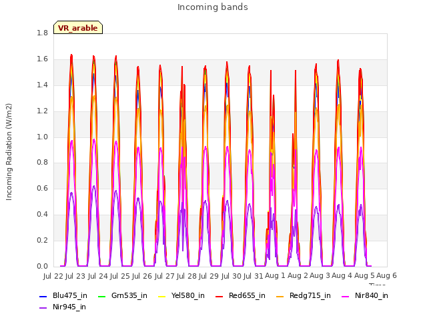Screen dimensions: 427x320
Task: Click the 0.0 y-axis tick label
Action: (x=42, y=267)
